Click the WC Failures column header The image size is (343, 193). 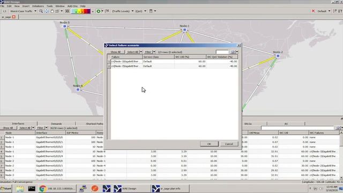click(x=324, y=133)
